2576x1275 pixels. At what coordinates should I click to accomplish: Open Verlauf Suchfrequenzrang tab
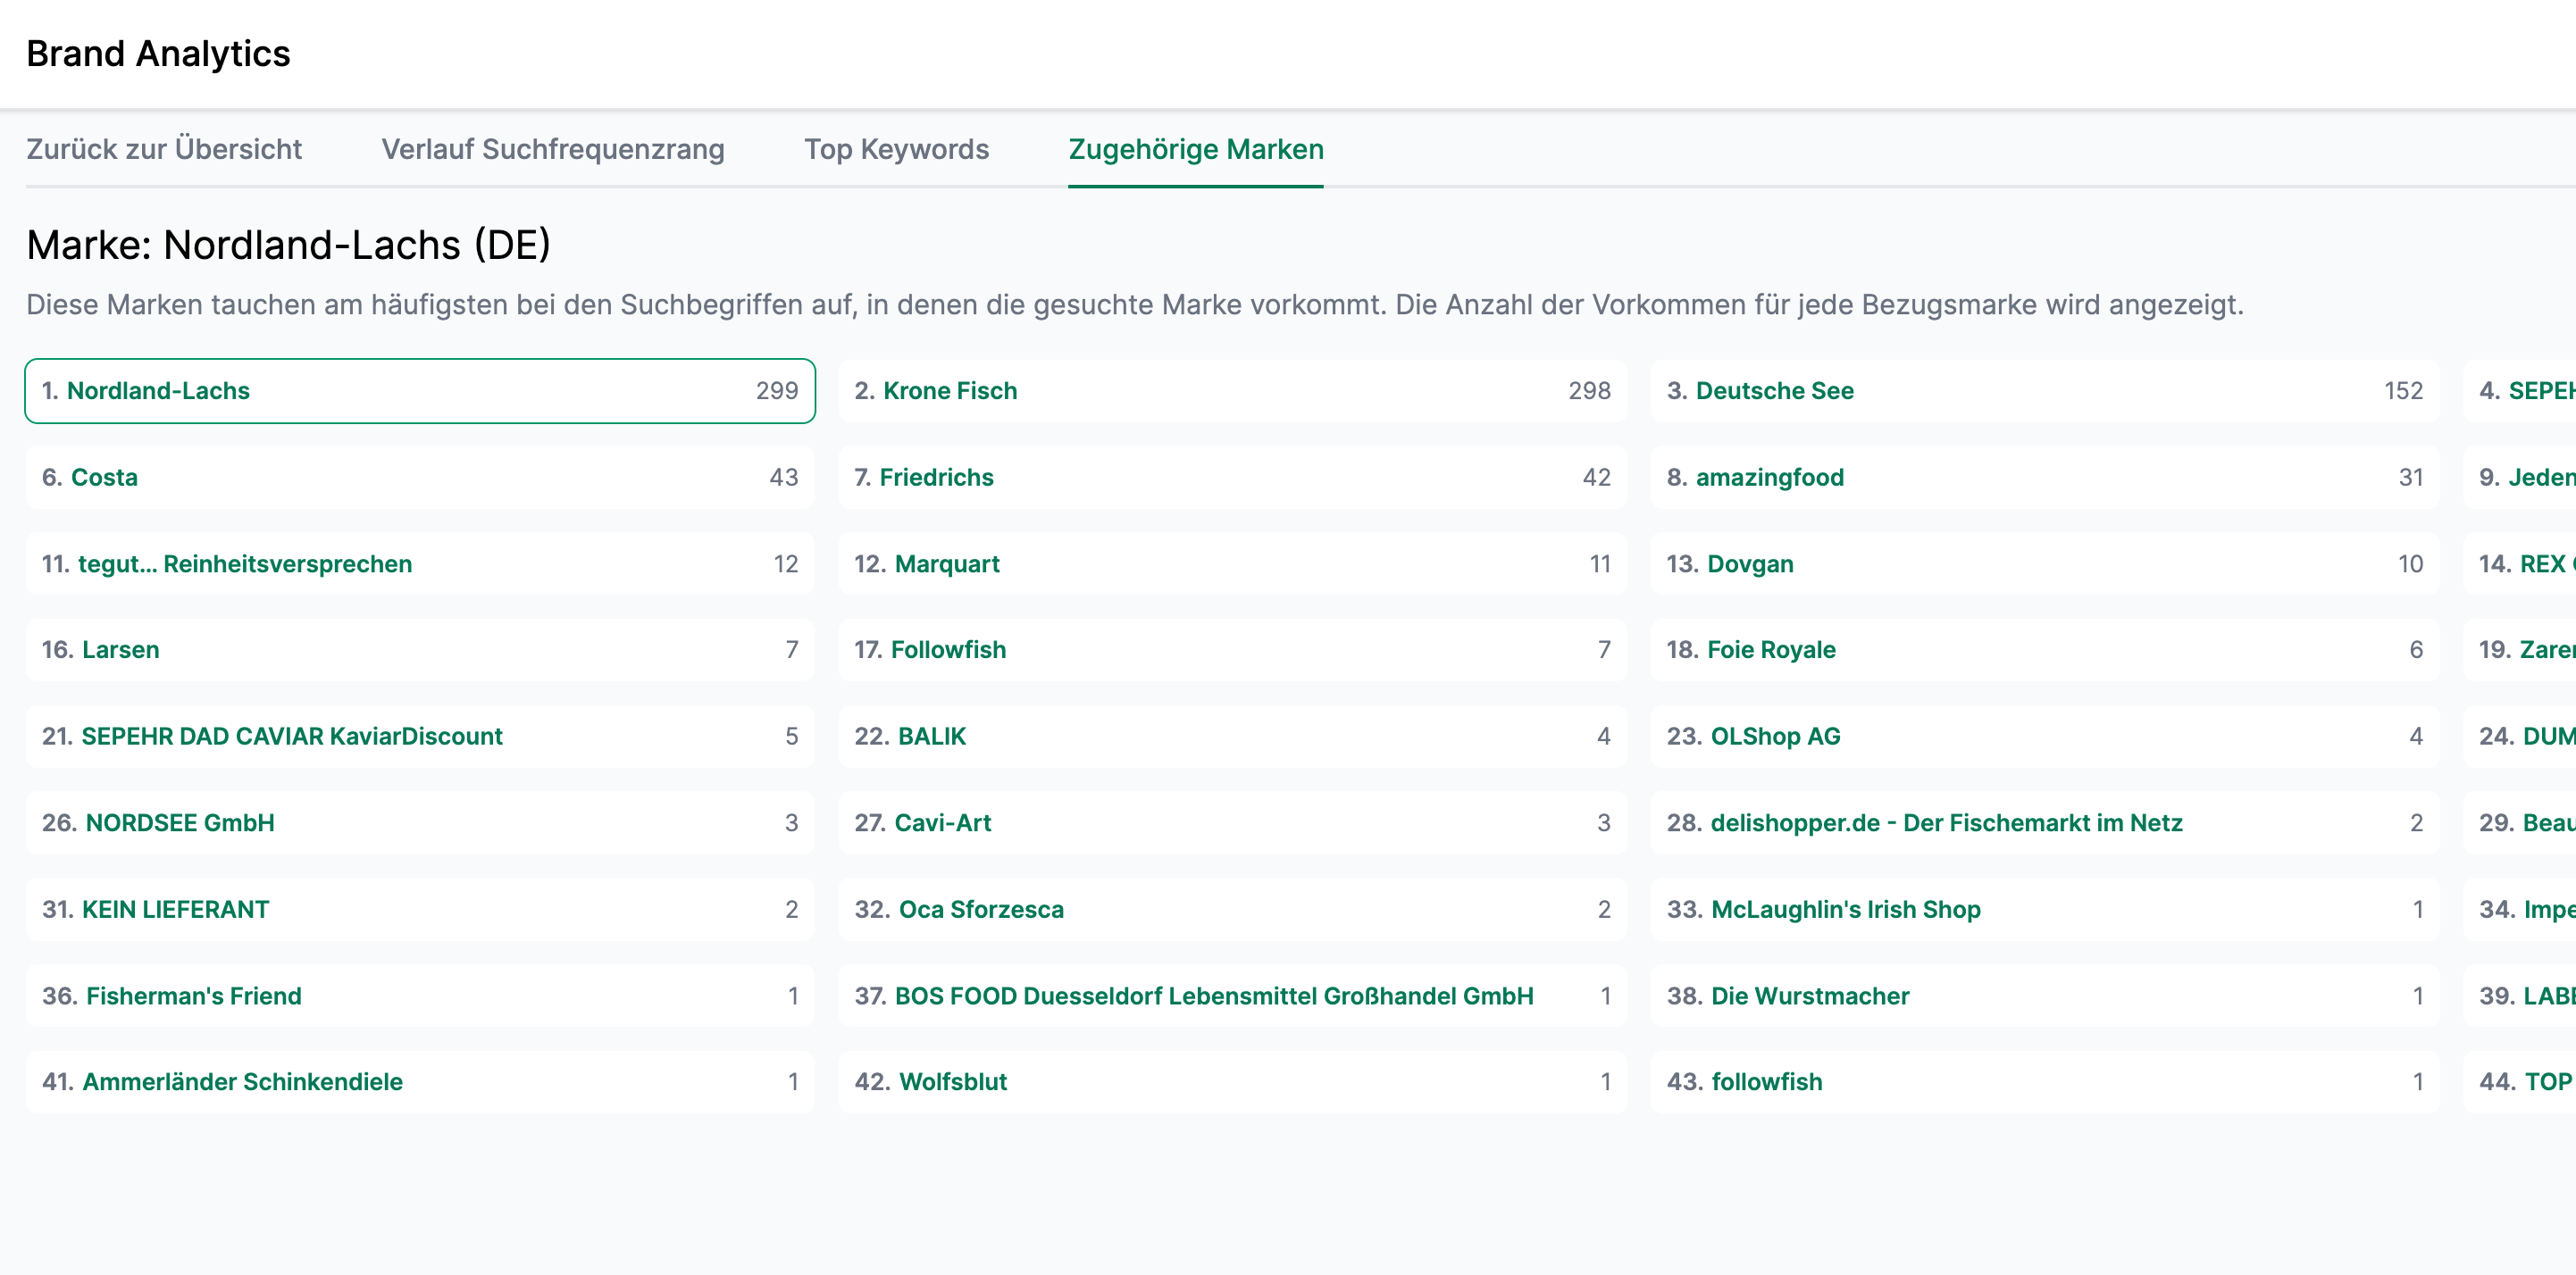(553, 149)
